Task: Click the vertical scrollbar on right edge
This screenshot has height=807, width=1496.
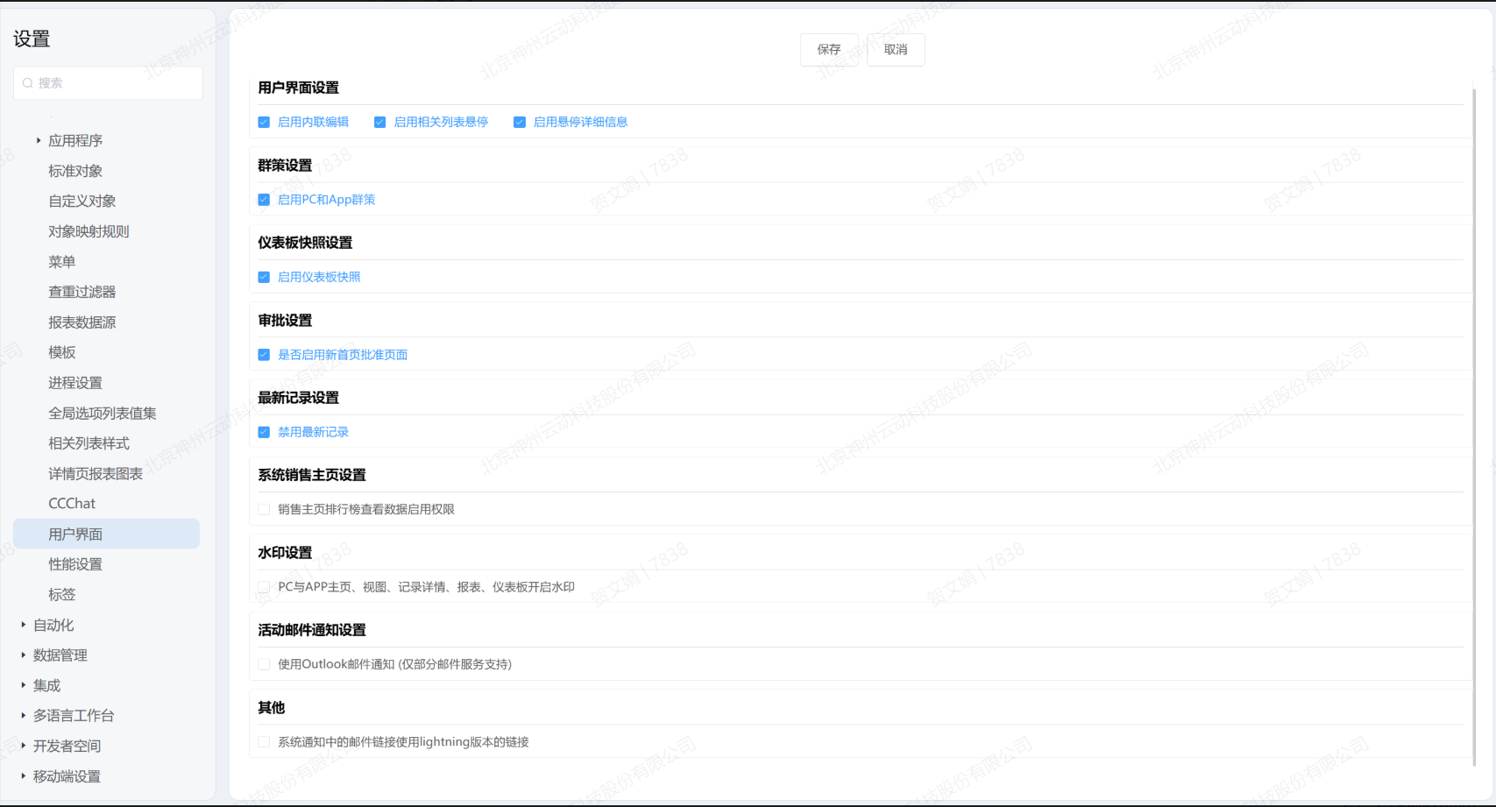Action: (x=1474, y=421)
